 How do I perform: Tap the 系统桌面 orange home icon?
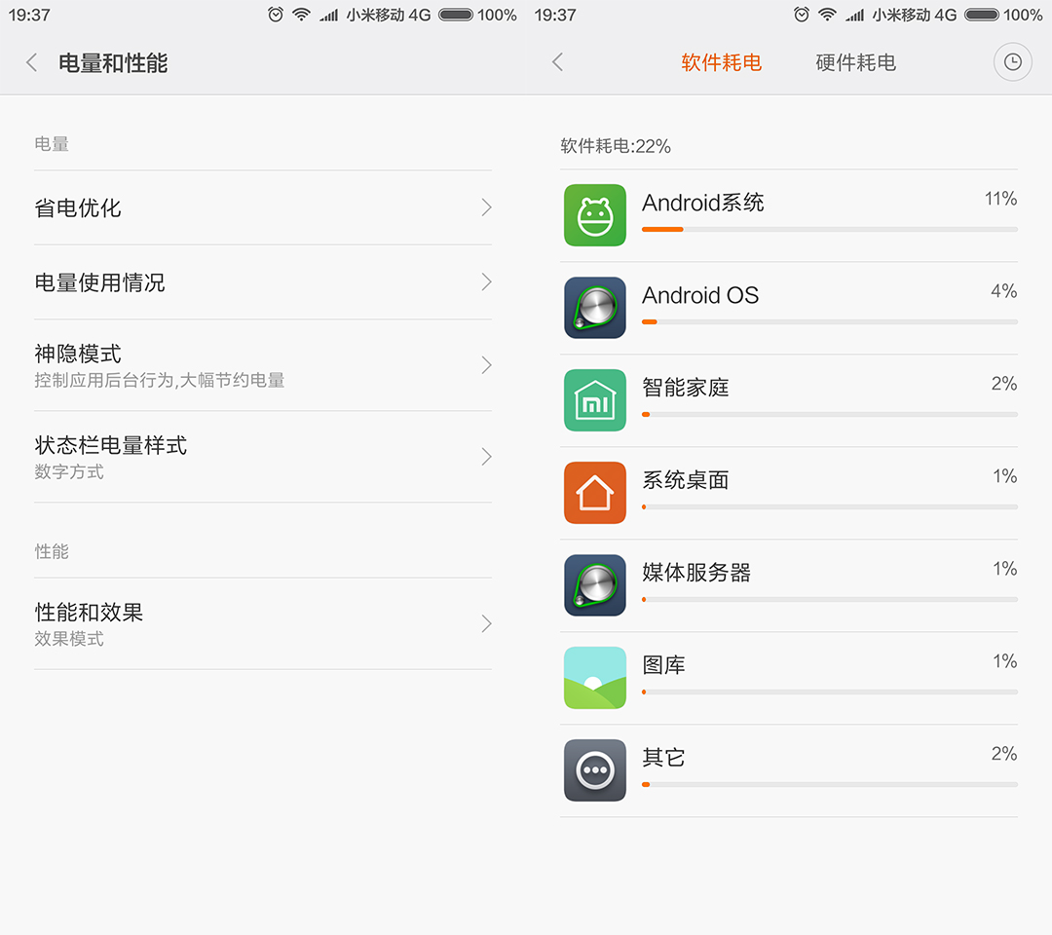click(595, 493)
